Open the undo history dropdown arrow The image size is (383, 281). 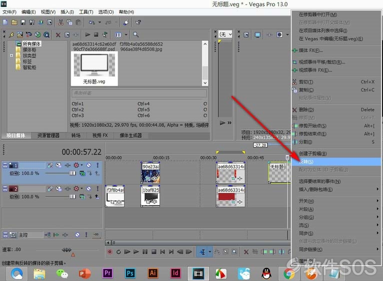click(99, 22)
